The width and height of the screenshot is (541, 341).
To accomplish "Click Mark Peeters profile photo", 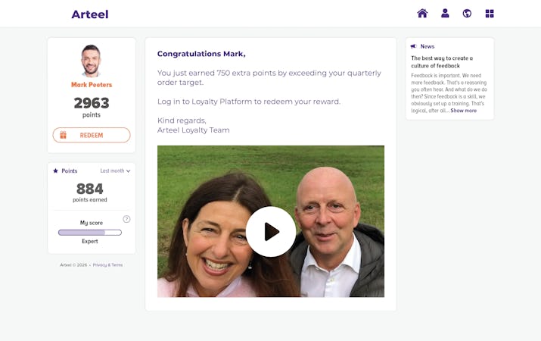I will [91, 61].
